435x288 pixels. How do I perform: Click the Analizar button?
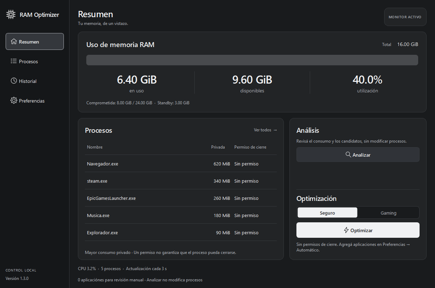[358, 155]
